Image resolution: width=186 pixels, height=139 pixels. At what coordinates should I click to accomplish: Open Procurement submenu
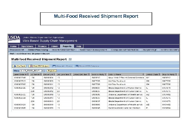17,50
